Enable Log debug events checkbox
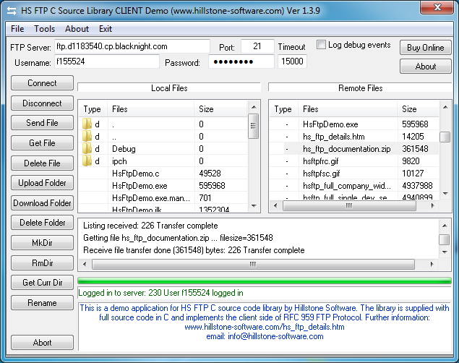 coord(321,45)
